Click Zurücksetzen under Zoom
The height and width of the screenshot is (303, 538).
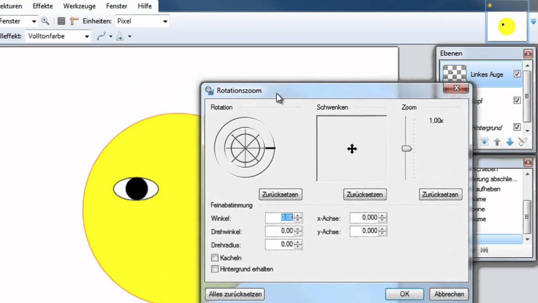(x=440, y=194)
